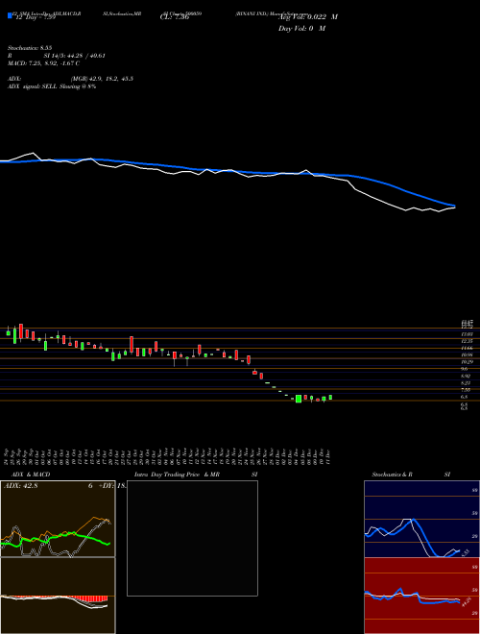
Task: Click the 'Stochastics & R' panel title
Action: (x=392, y=475)
